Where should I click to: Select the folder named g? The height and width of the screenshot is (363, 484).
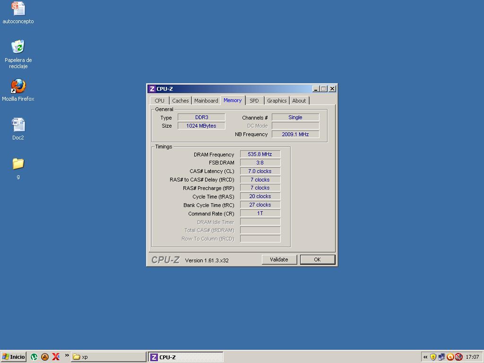click(x=18, y=164)
